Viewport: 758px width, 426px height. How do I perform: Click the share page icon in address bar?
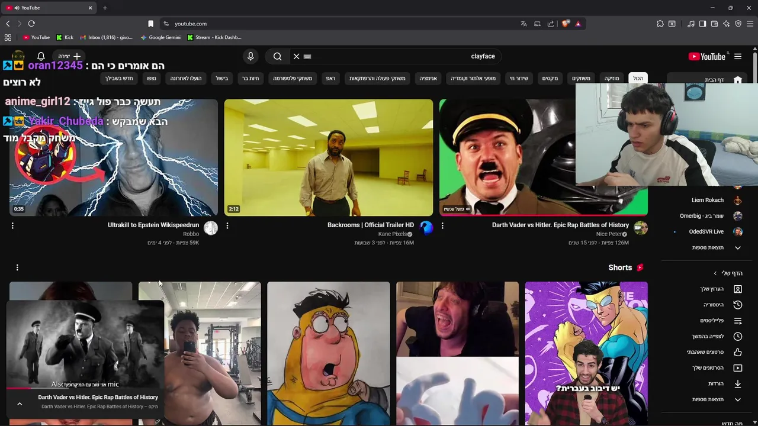[551, 24]
